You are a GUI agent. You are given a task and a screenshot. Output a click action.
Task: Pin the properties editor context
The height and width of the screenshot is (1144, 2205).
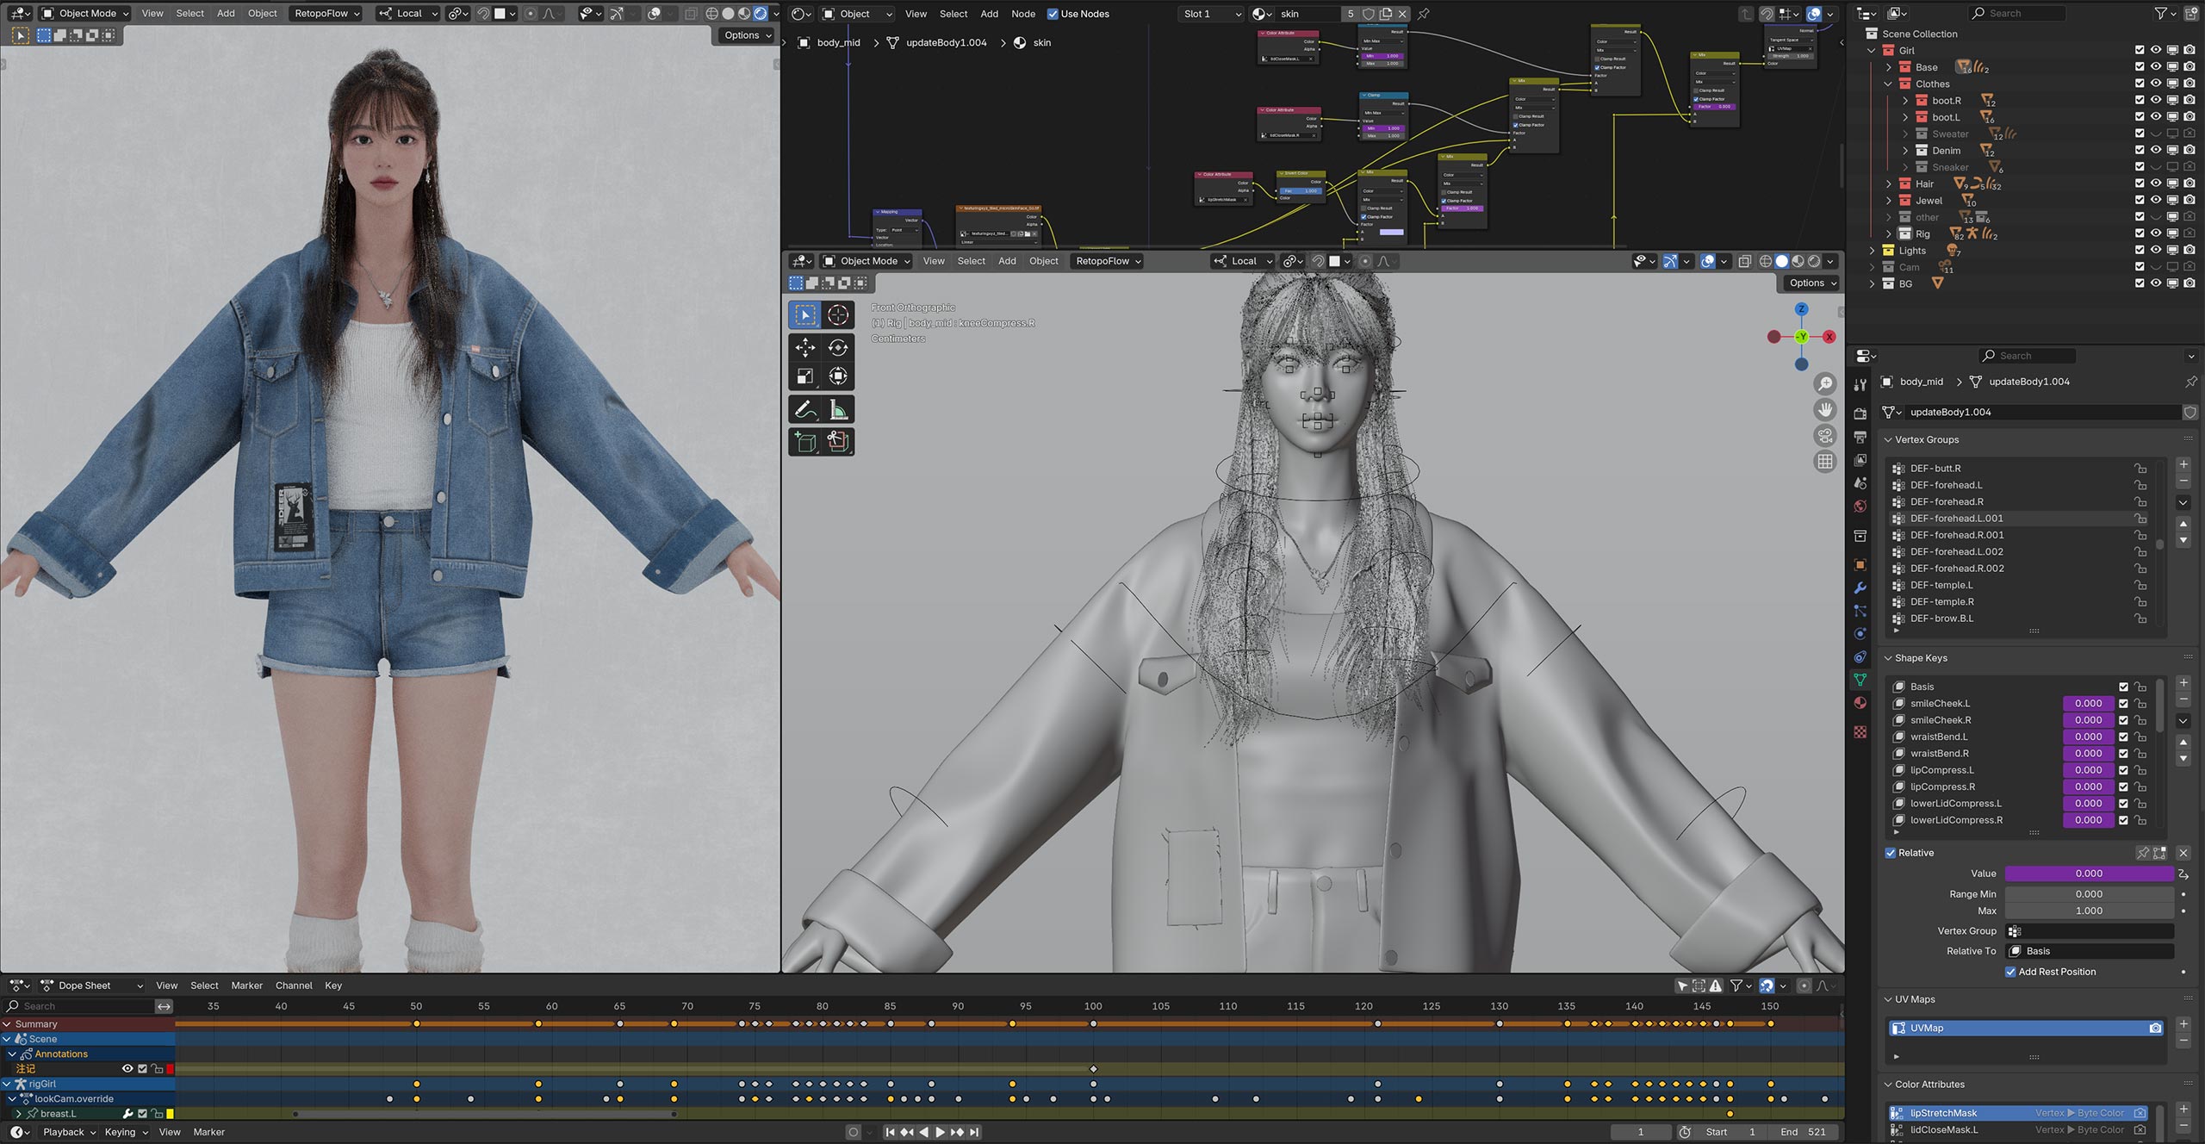point(2191,382)
